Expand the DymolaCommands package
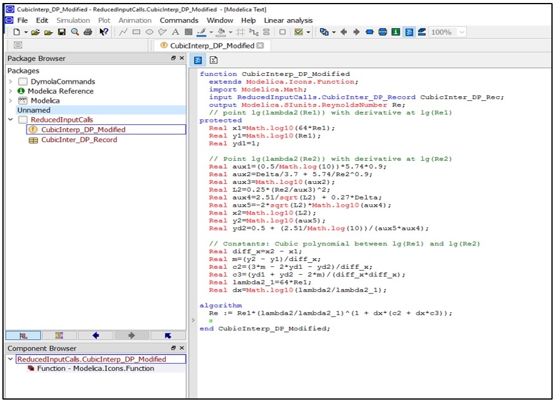Screen dimensions: 555x402 tap(11, 82)
